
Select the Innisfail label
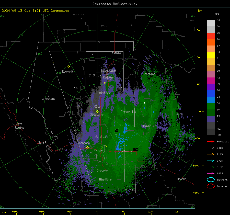(103, 93)
